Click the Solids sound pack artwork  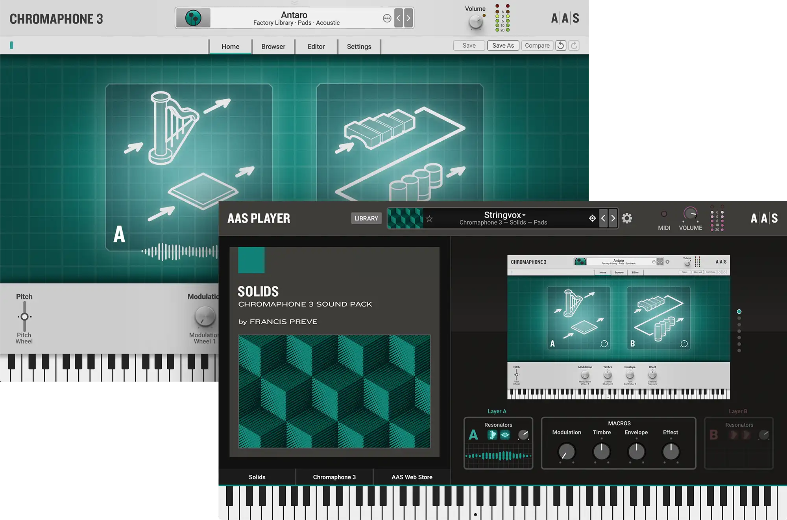(334, 392)
